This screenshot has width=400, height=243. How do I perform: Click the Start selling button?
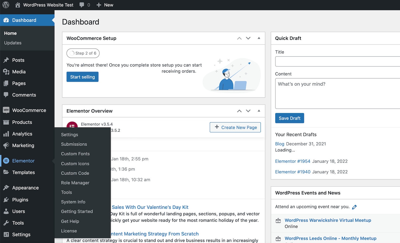[x=82, y=77]
